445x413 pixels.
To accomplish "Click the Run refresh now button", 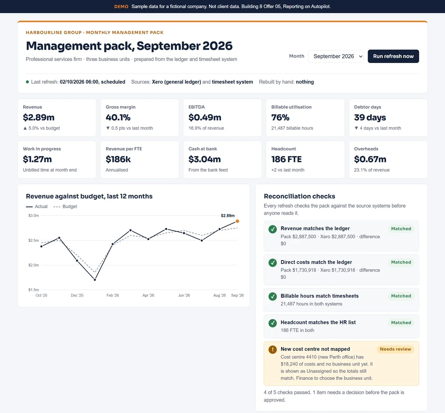I will (393, 56).
